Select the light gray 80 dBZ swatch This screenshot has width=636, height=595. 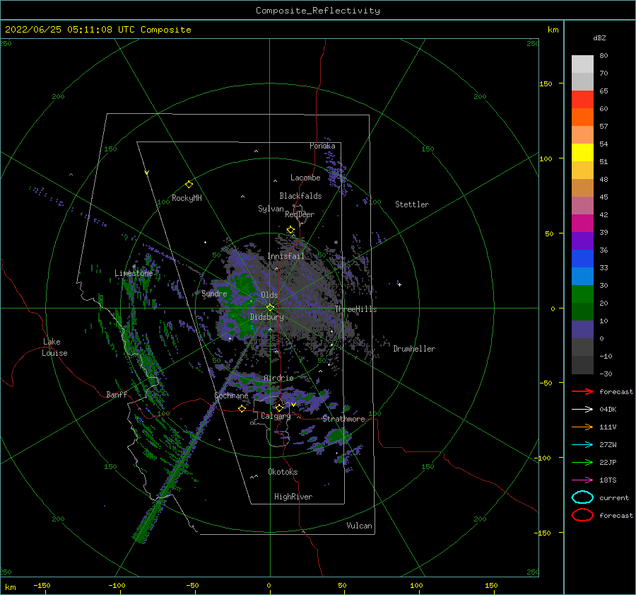[582, 64]
